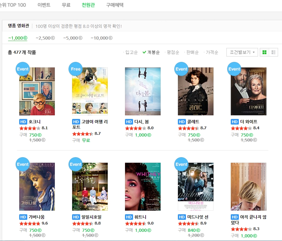Image resolution: width=282 pixels, height=241 pixels.
Task: Click star rating of 콜레트
Action: [188, 128]
